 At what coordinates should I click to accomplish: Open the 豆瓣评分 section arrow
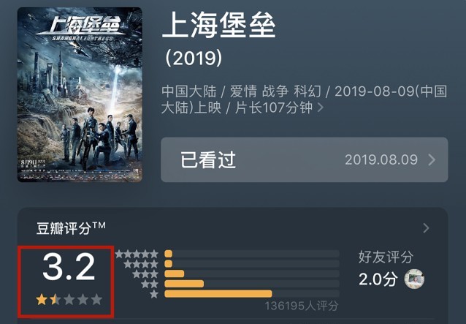pyautogui.click(x=426, y=228)
